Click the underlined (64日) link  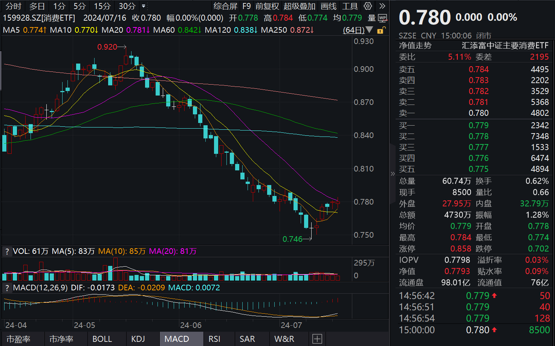pos(353,30)
